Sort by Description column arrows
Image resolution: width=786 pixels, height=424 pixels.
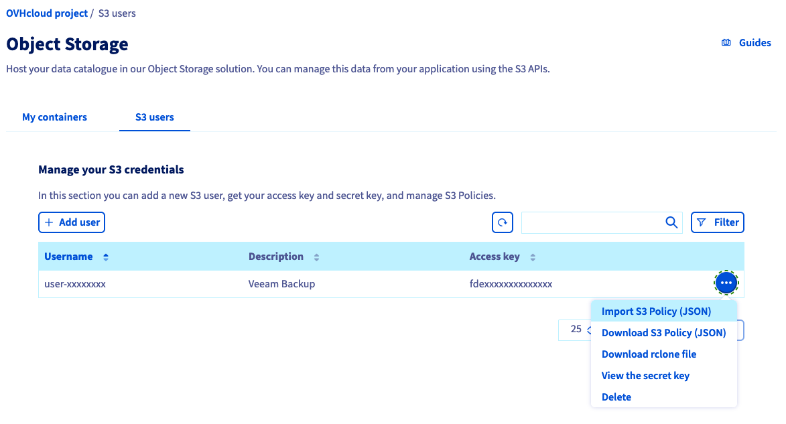(316, 257)
